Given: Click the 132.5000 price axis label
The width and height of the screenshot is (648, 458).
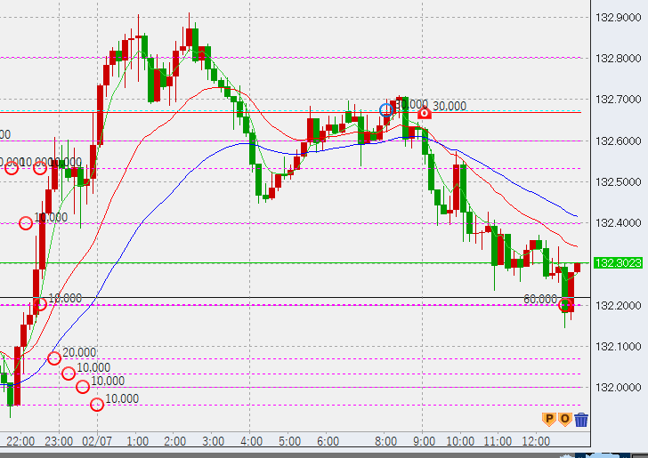Looking at the screenshot, I should pyautogui.click(x=618, y=182).
